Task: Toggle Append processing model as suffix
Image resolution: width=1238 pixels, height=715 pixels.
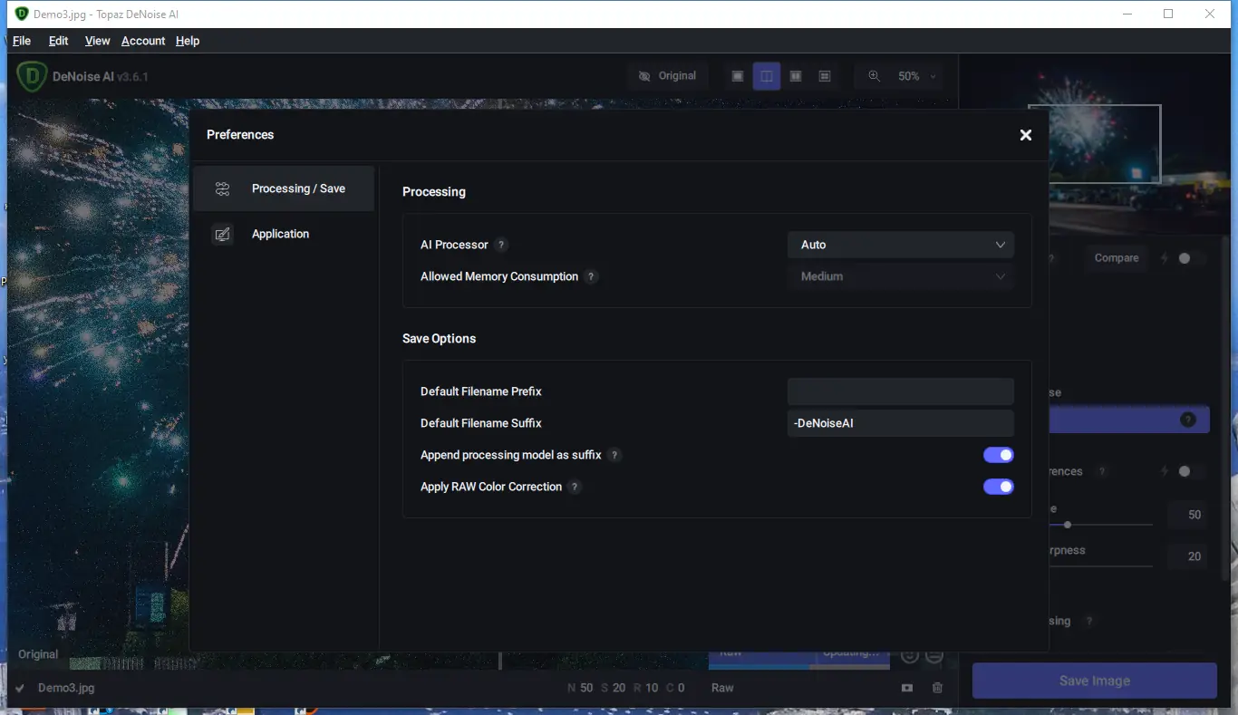Action: pos(999,455)
